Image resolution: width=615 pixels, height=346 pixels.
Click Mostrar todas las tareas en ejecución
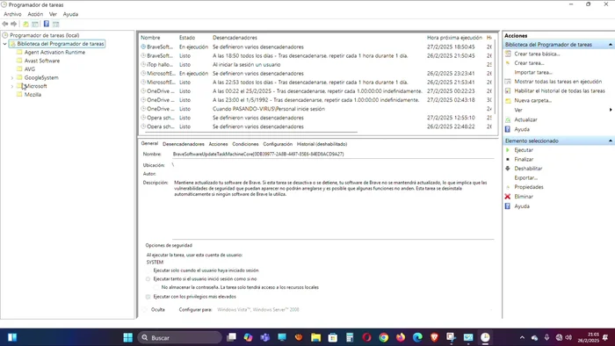pos(558,82)
